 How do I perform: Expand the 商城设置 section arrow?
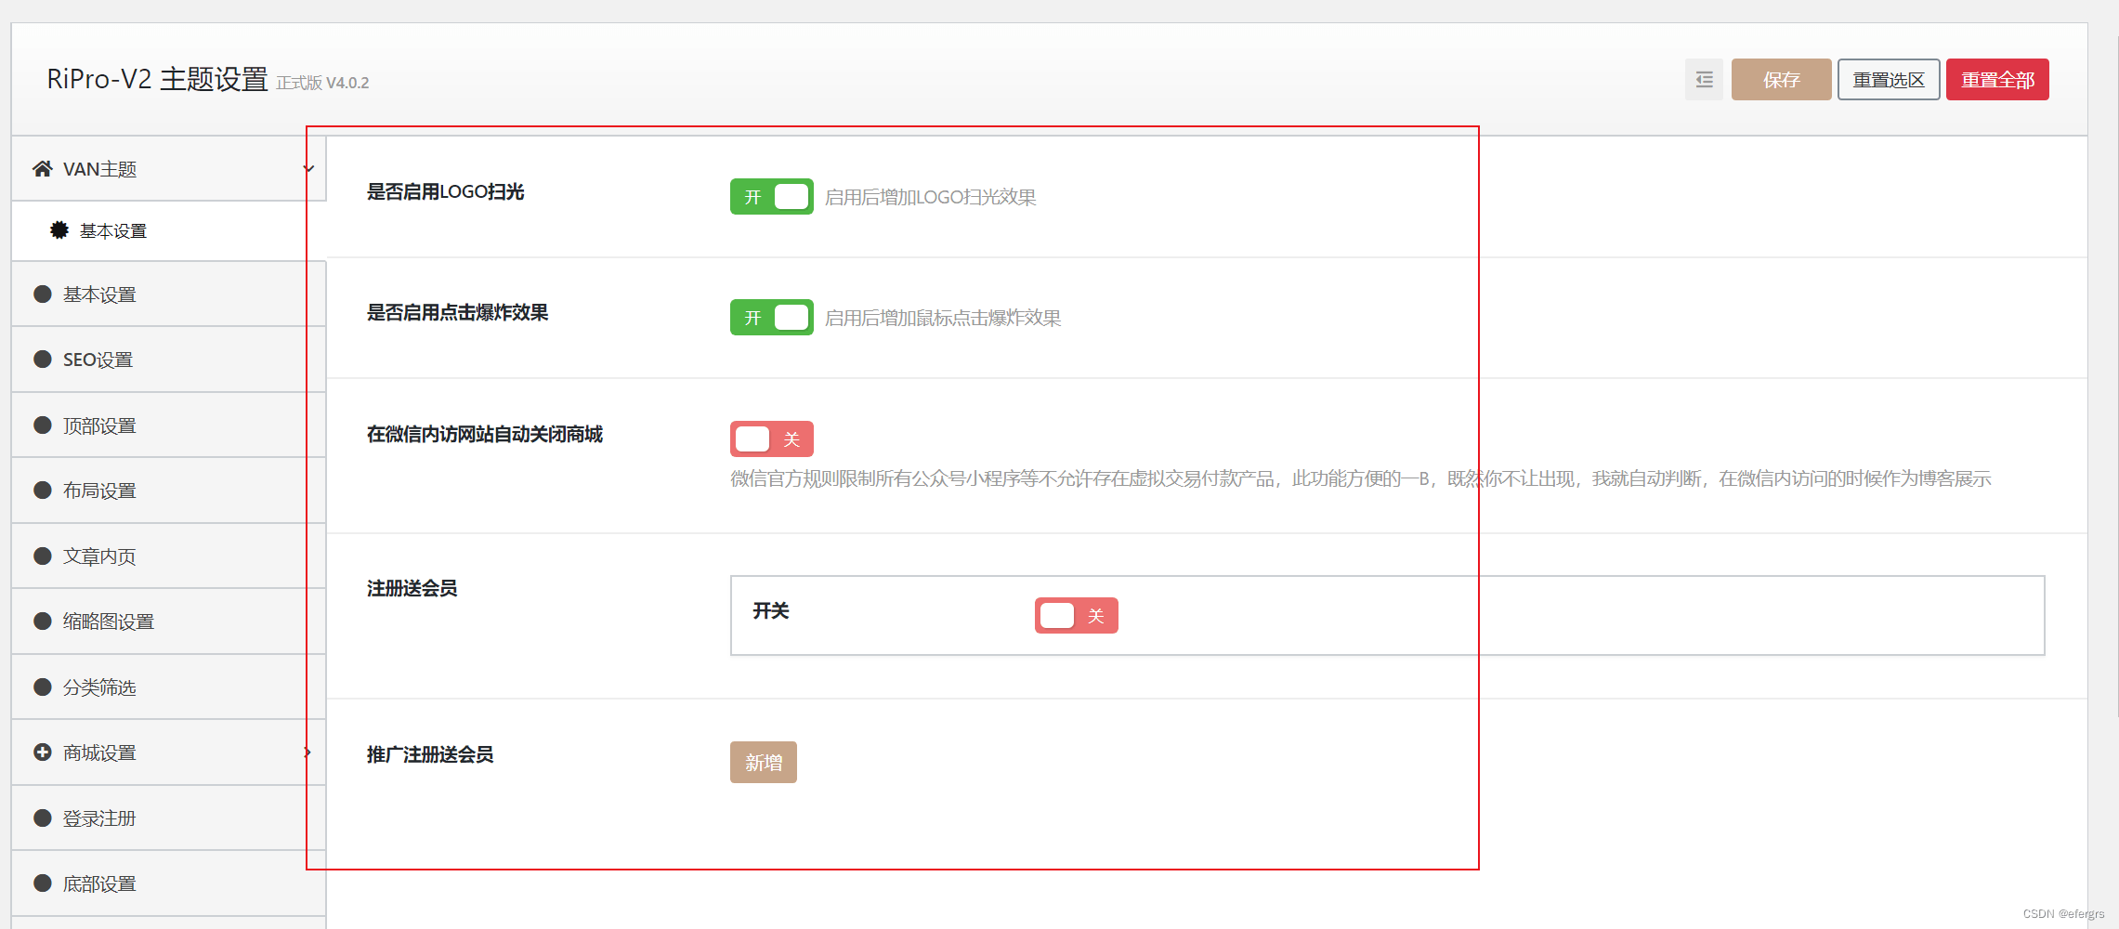coord(307,752)
